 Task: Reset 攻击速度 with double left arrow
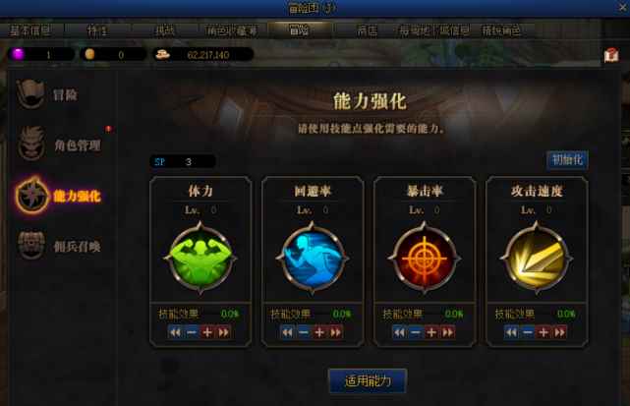pos(511,332)
